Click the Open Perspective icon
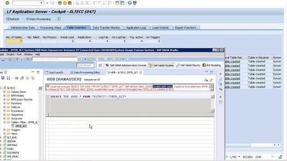This screenshot has width=287, height=161. (x=100, y=65)
